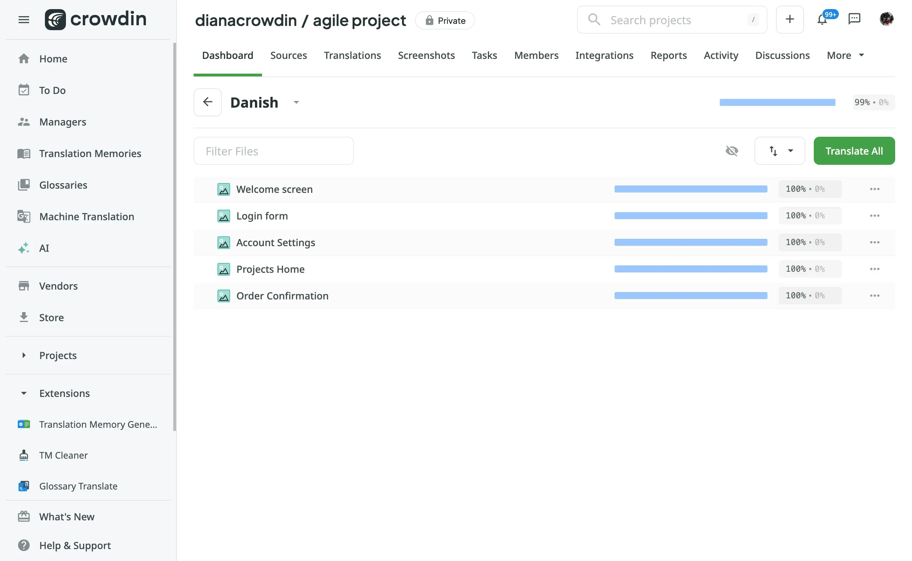
Task: Switch to the Reports tab
Action: tap(669, 55)
